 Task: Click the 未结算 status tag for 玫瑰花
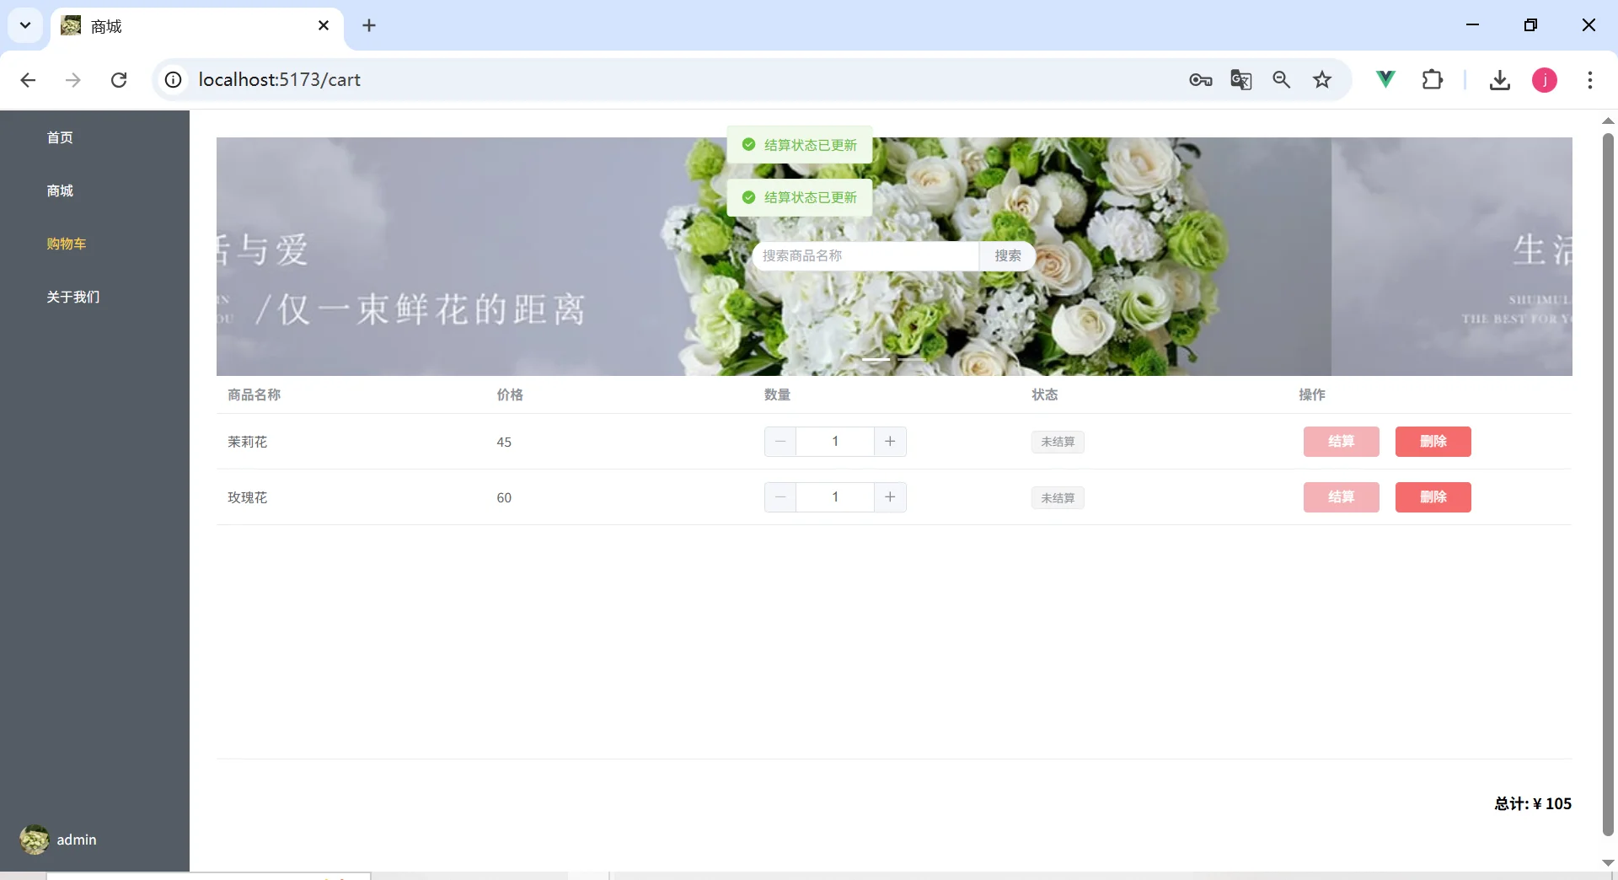[1058, 498]
